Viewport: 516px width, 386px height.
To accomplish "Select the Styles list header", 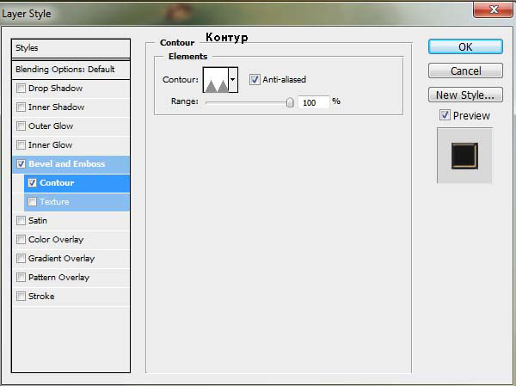I will coord(71,48).
